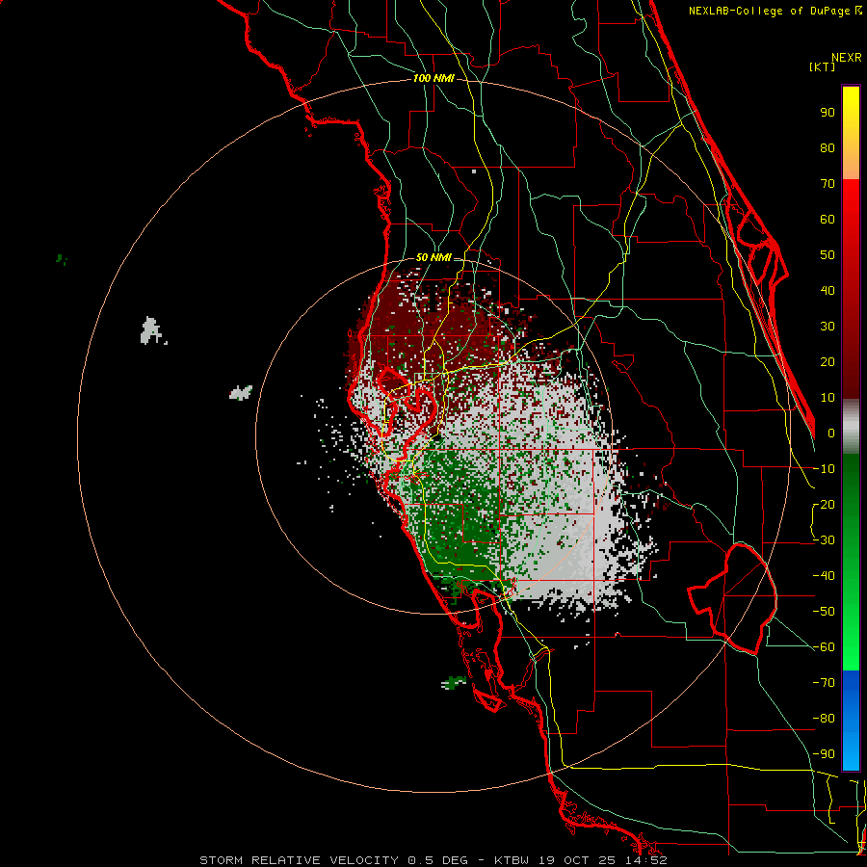
Task: Click the [KT] units label
Action: point(823,66)
